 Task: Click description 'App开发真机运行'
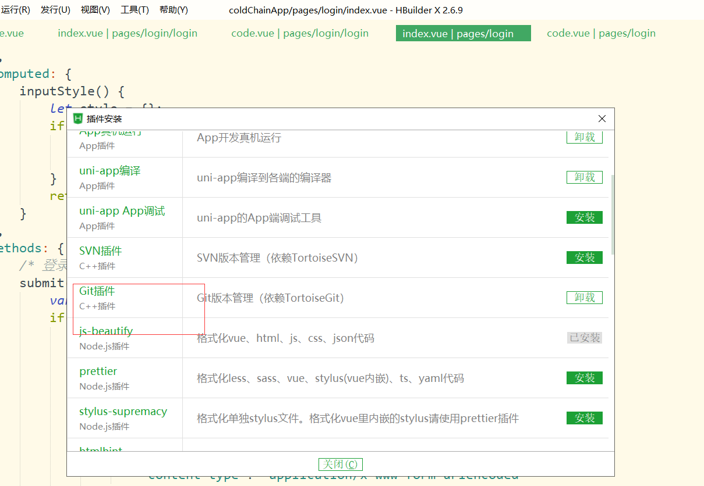tap(239, 138)
